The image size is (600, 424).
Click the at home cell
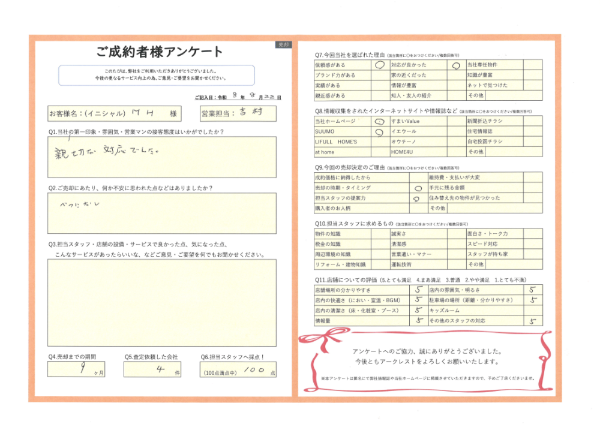coord(343,152)
